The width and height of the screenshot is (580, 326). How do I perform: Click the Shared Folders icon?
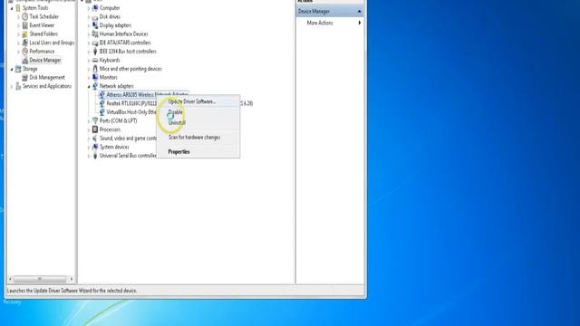pos(24,34)
